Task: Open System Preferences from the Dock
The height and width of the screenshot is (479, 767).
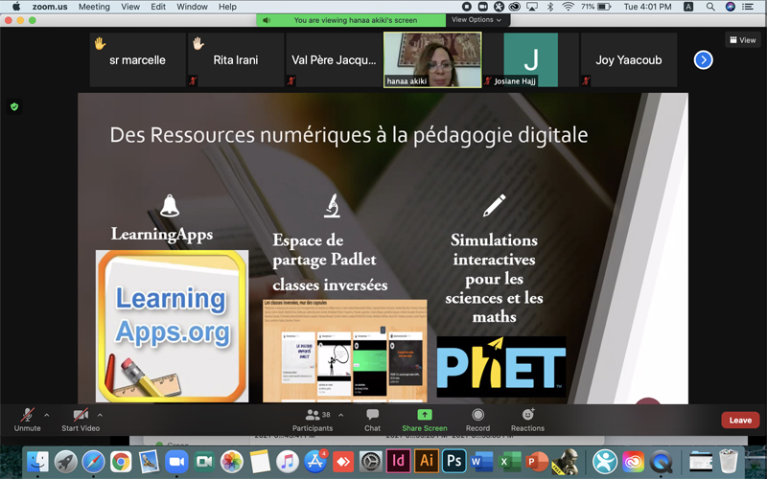Action: click(371, 461)
